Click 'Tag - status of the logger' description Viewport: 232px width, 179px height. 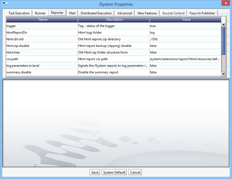click(x=114, y=26)
